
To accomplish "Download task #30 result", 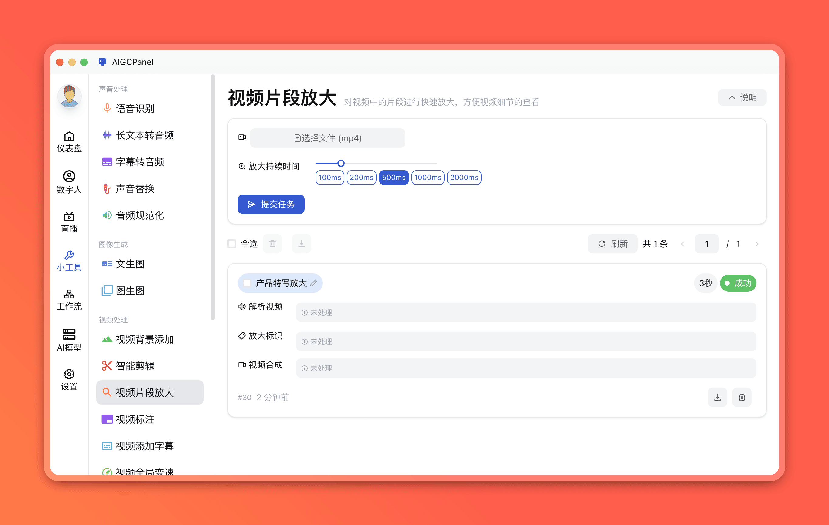I will click(x=717, y=397).
